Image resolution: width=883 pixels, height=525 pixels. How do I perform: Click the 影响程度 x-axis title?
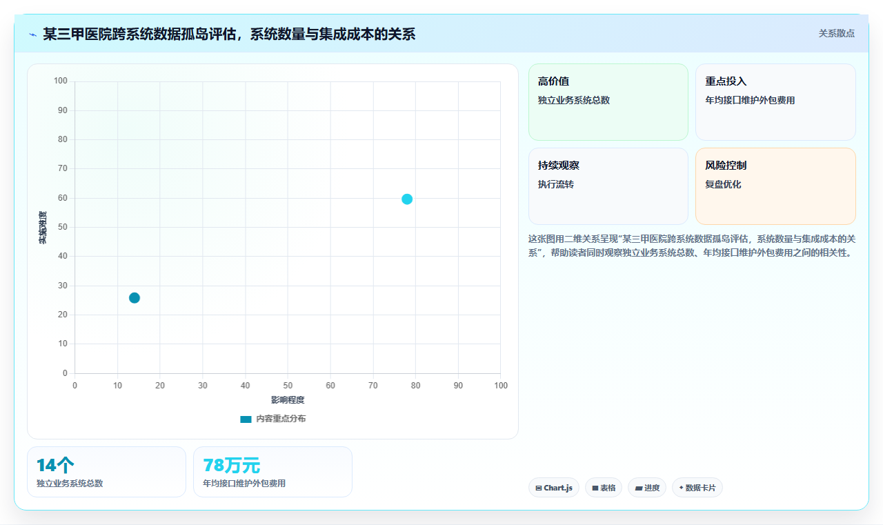[x=288, y=400]
